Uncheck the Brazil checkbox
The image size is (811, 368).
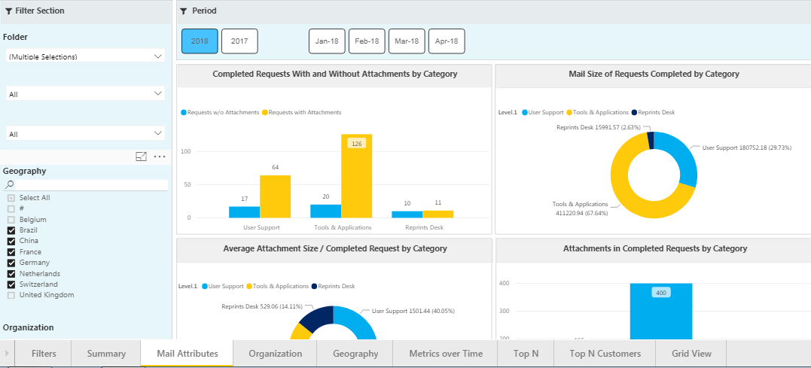[x=11, y=230]
